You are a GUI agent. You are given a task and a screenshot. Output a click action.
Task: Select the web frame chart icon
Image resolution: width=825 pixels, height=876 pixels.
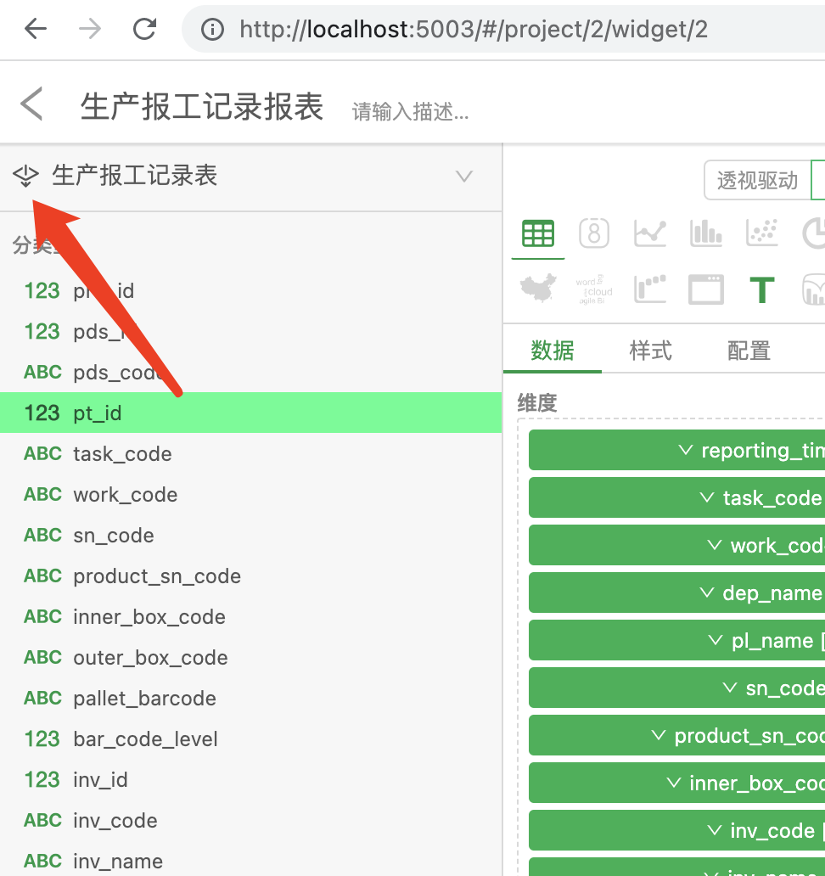pos(705,289)
